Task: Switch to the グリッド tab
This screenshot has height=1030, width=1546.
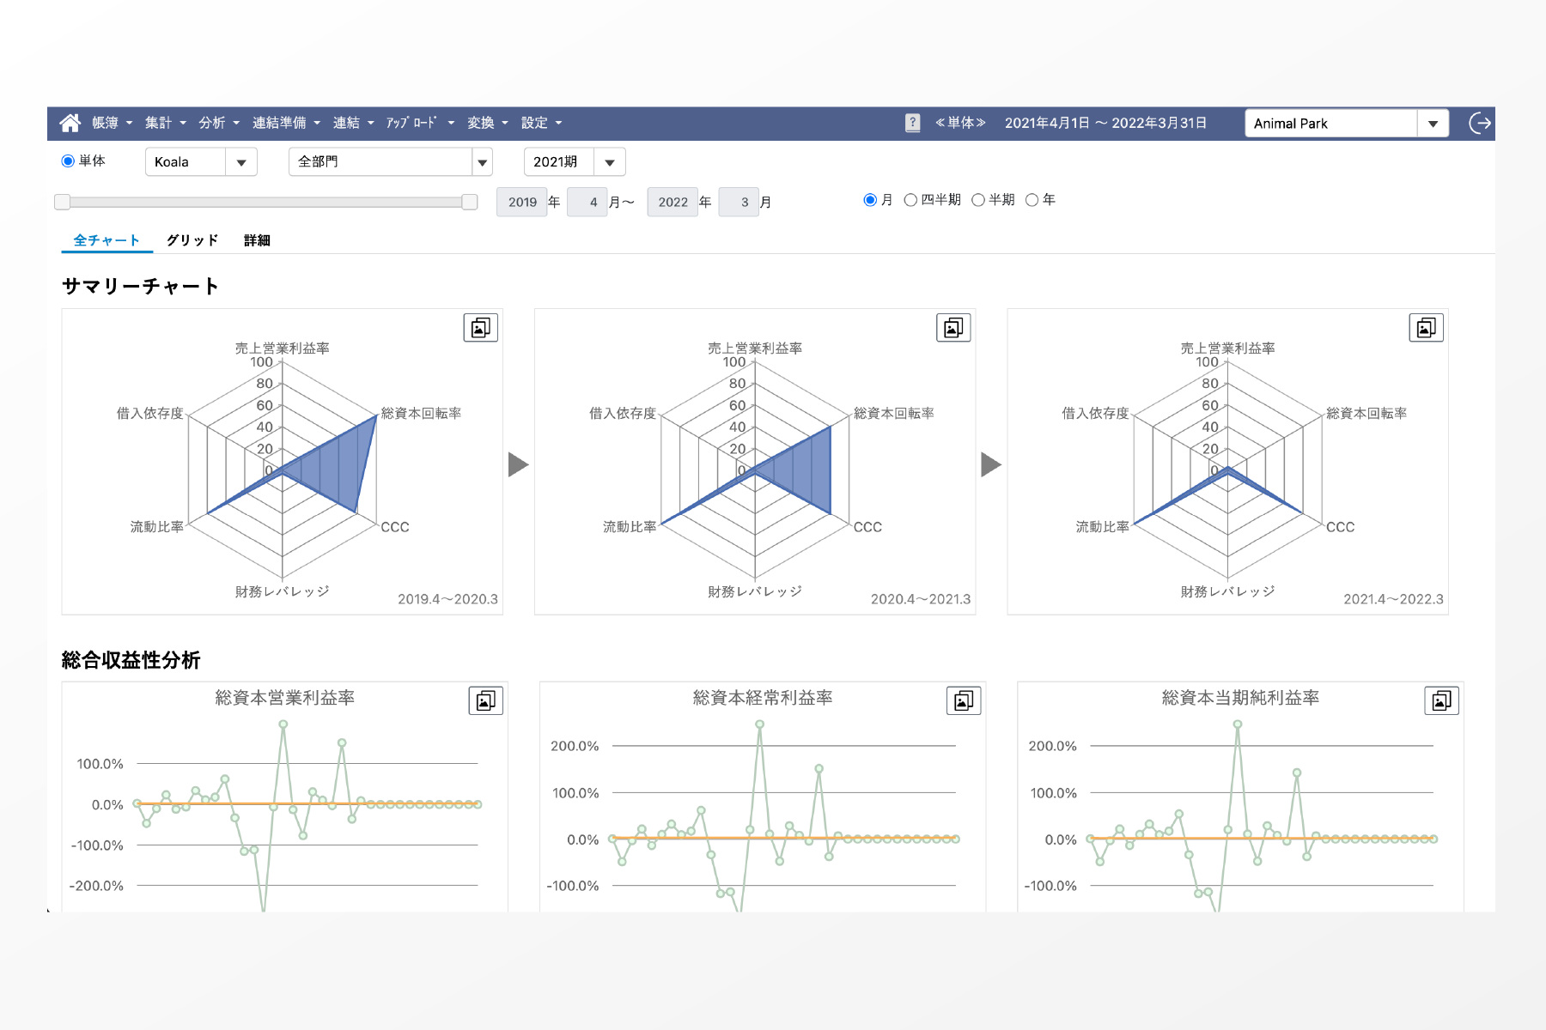Action: click(192, 240)
